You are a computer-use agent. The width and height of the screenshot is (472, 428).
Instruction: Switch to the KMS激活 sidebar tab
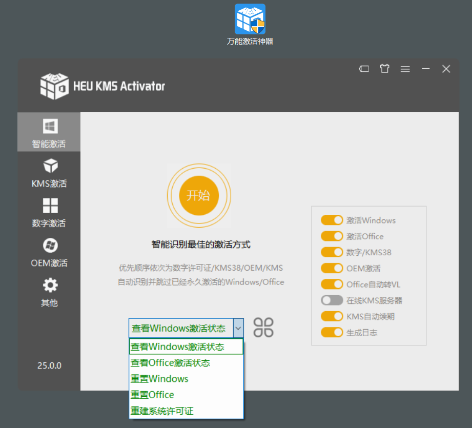click(49, 173)
